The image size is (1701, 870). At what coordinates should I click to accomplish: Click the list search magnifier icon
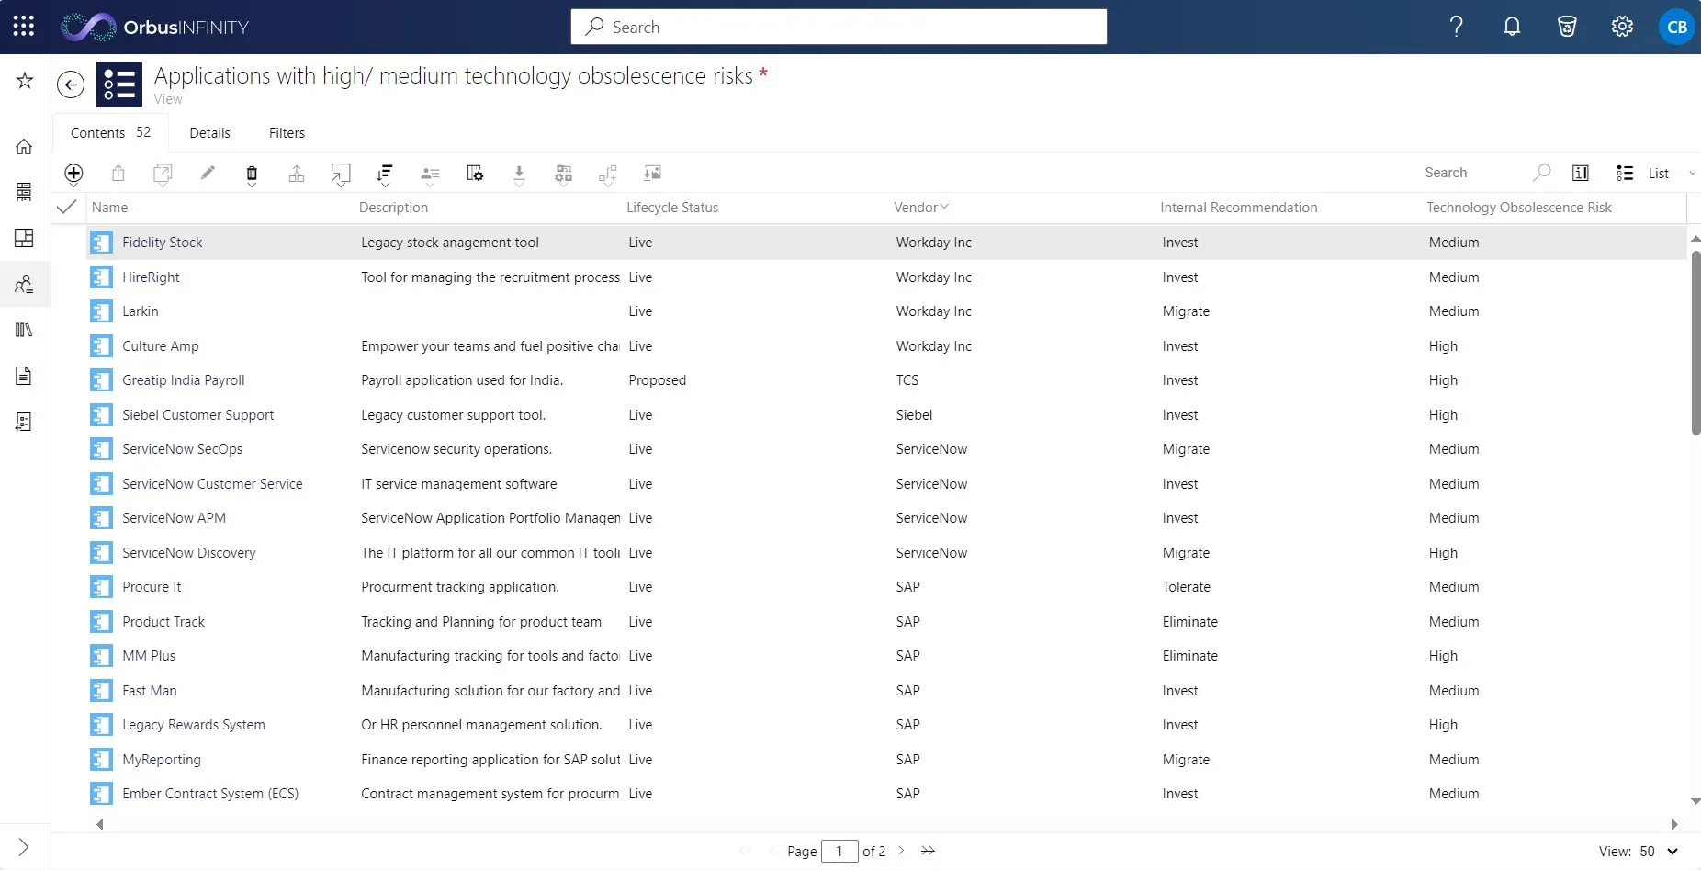[x=1541, y=172]
